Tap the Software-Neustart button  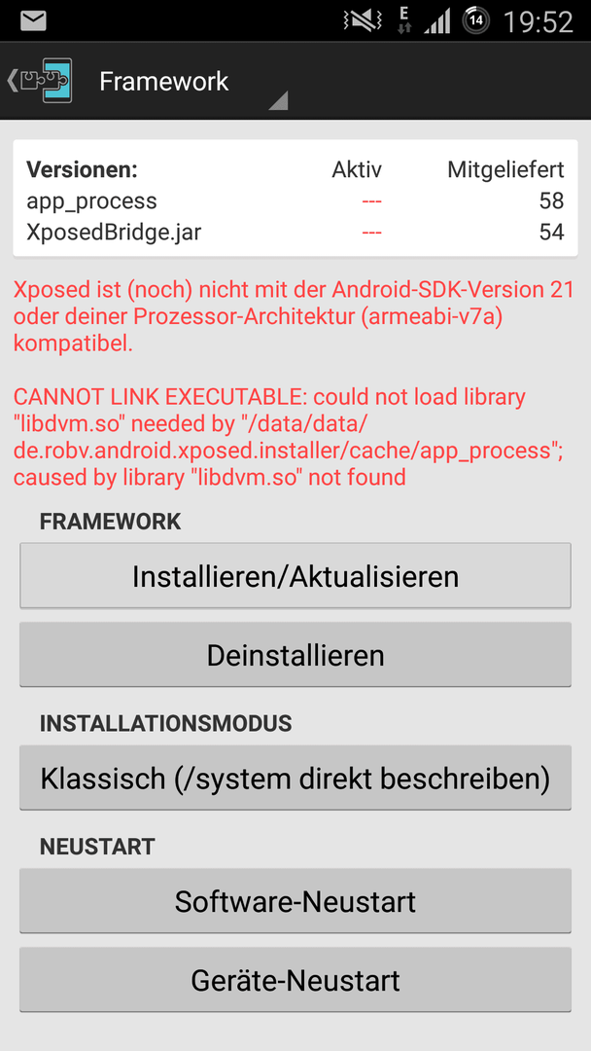pos(295,901)
